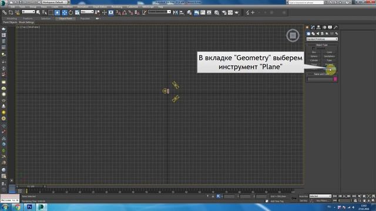Click the Select and Manipulate tool
Screen dimensions: 376x211
point(105,12)
